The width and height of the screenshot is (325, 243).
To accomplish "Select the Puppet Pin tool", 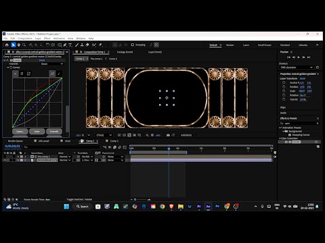I will coord(101,45).
